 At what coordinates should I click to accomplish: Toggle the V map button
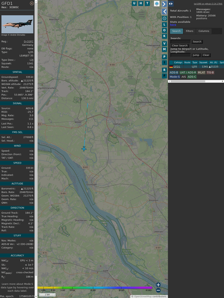[x=164, y=44]
